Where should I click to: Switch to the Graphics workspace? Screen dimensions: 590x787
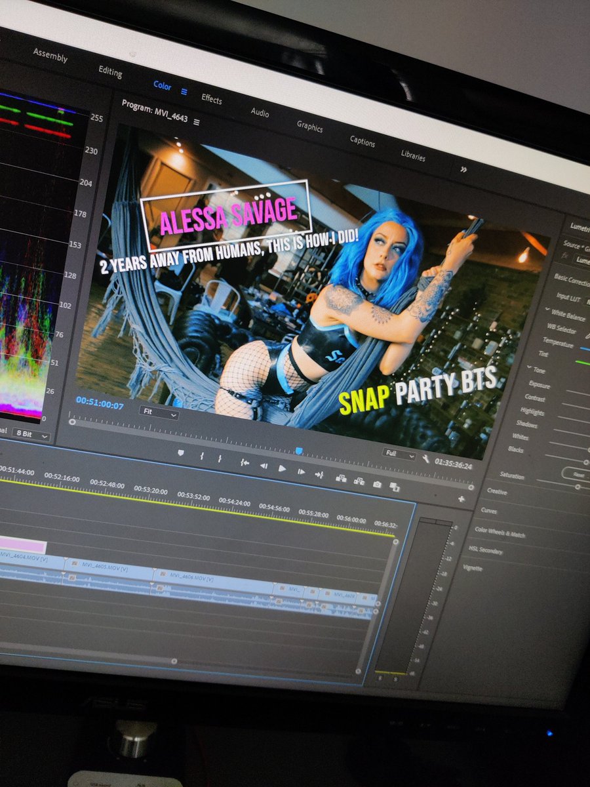pos(309,126)
